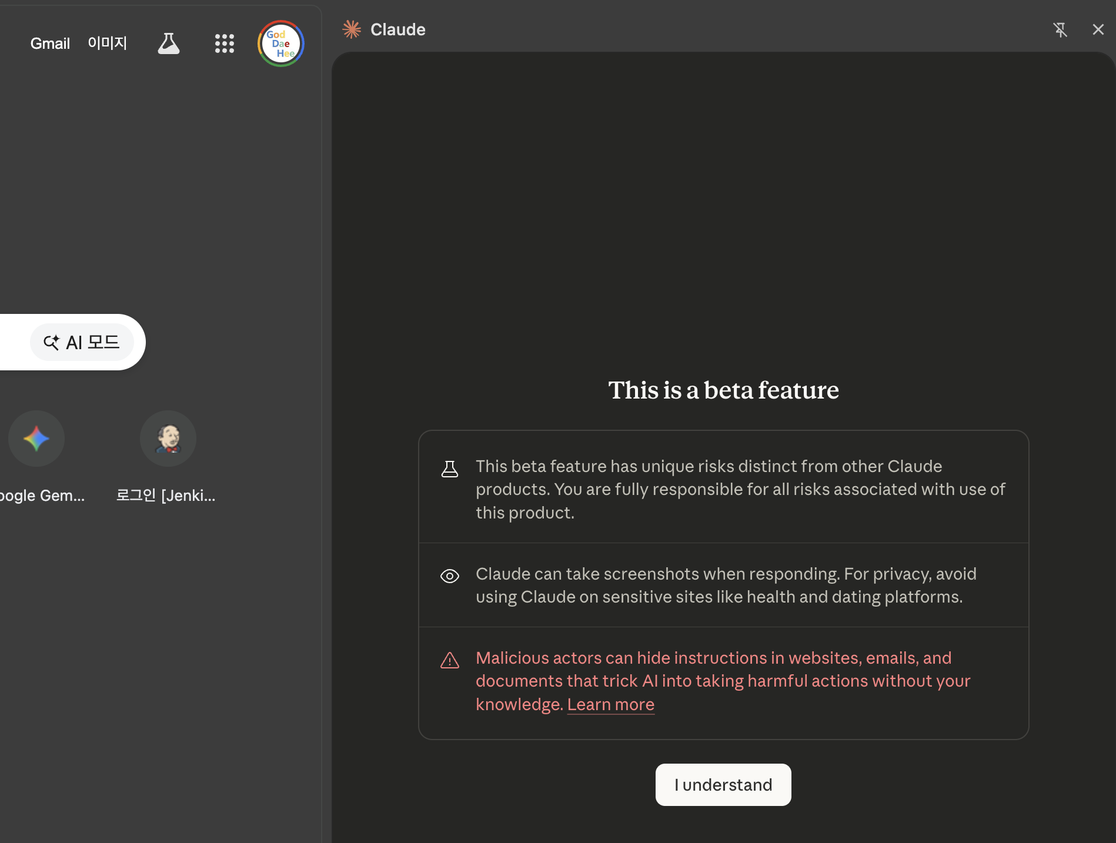This screenshot has height=843, width=1116.
Task: Follow the Learn more link
Action: 611,704
